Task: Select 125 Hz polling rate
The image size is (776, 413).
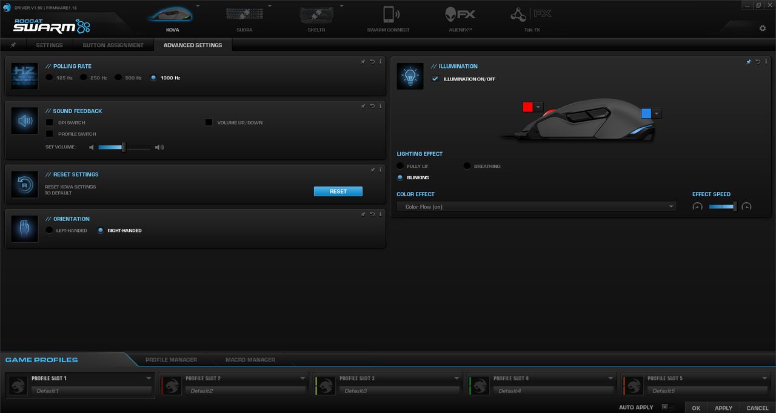Action: 49,78
